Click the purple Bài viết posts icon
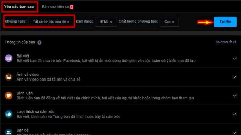This screenshot has width=241, height=135. (x=9, y=58)
